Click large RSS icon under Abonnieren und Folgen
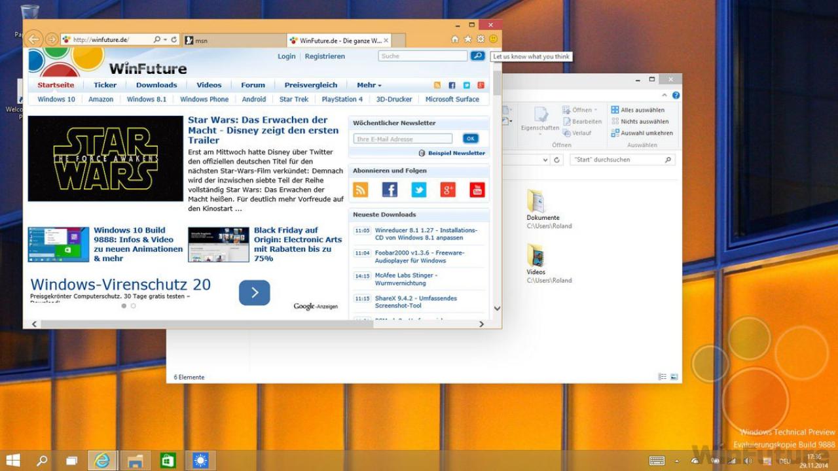 point(361,190)
